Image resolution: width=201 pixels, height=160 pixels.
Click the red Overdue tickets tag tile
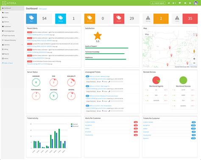(x=119, y=19)
